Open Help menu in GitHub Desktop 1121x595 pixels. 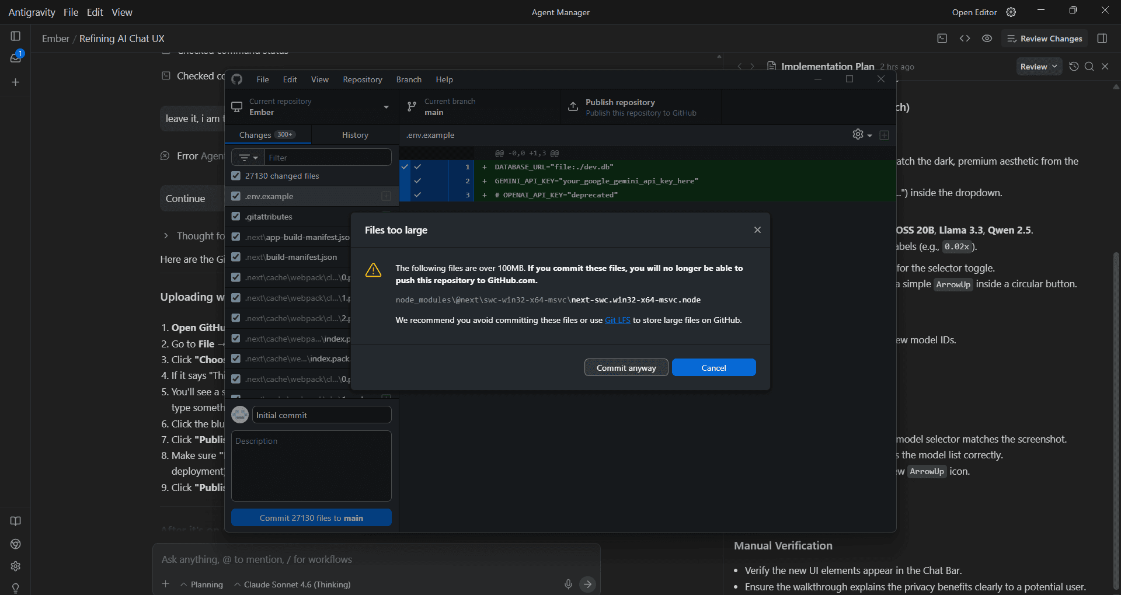444,79
